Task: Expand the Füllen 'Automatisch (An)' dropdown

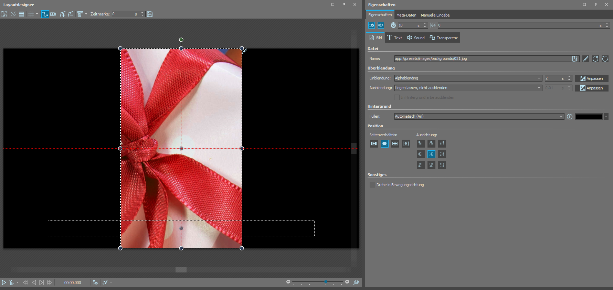Action: pos(479,117)
